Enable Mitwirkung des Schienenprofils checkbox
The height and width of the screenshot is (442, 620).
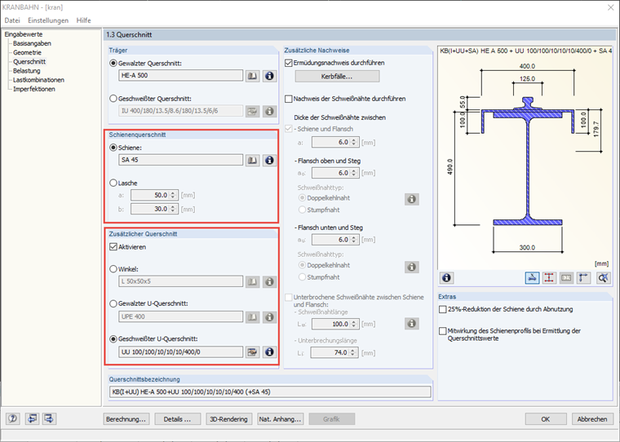click(443, 331)
